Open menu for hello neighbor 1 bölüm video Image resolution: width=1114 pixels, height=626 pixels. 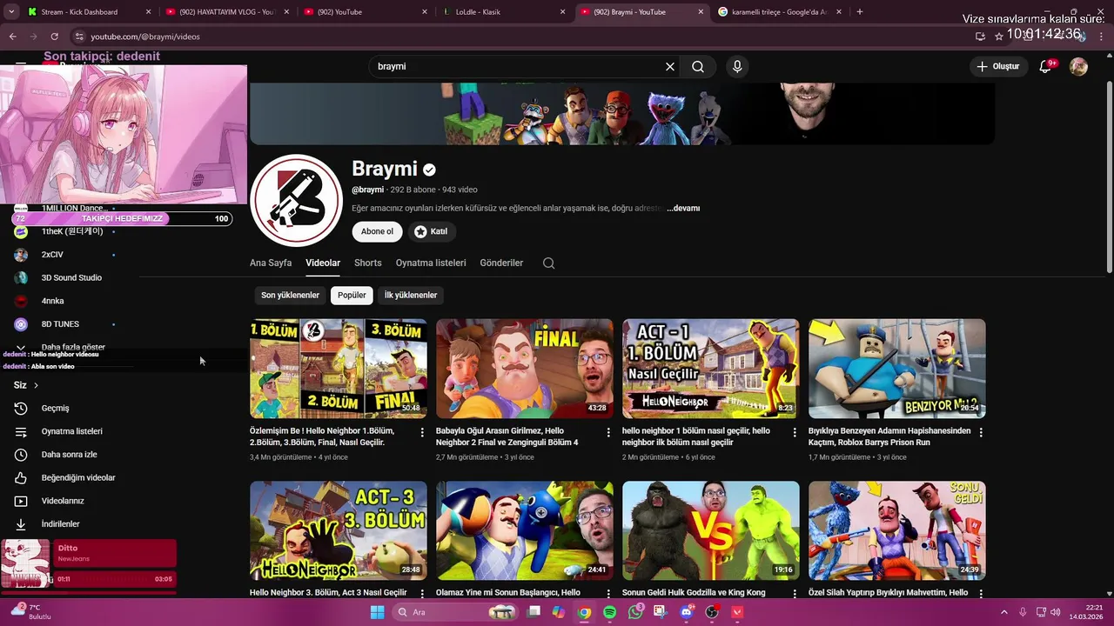(x=795, y=432)
